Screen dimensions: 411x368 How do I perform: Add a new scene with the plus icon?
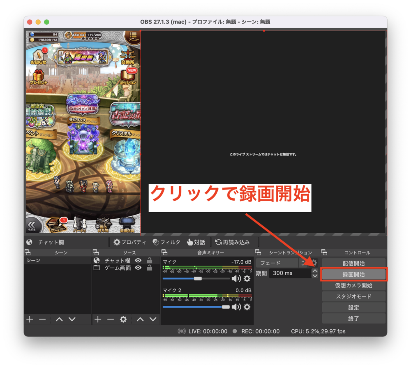(30, 319)
